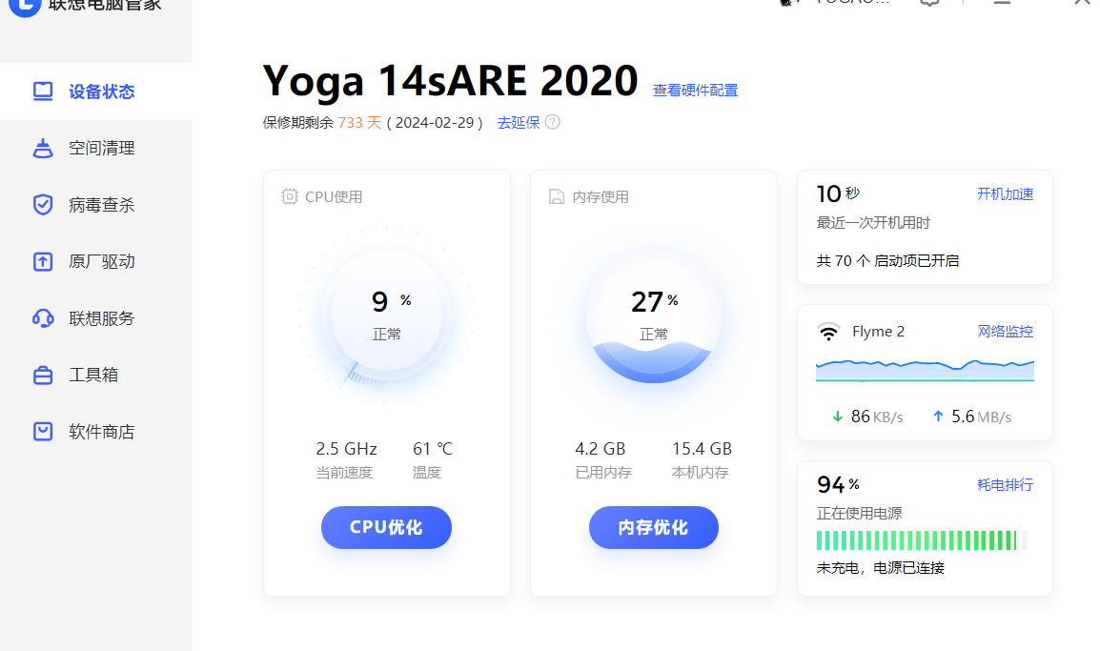Click the 查看硬件配置 hardware configuration link

(695, 91)
